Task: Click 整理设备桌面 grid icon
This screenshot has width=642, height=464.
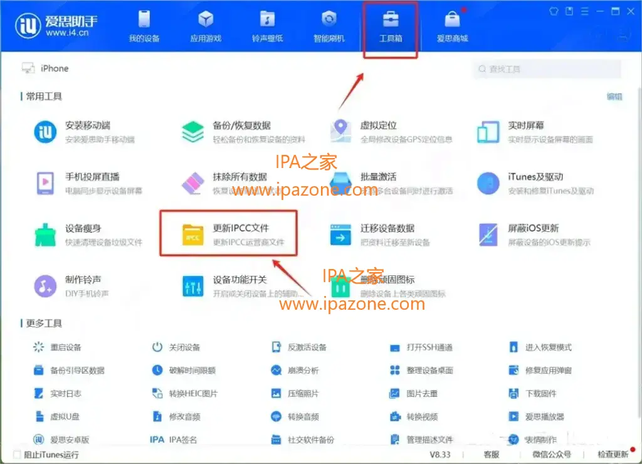Action: [395, 370]
